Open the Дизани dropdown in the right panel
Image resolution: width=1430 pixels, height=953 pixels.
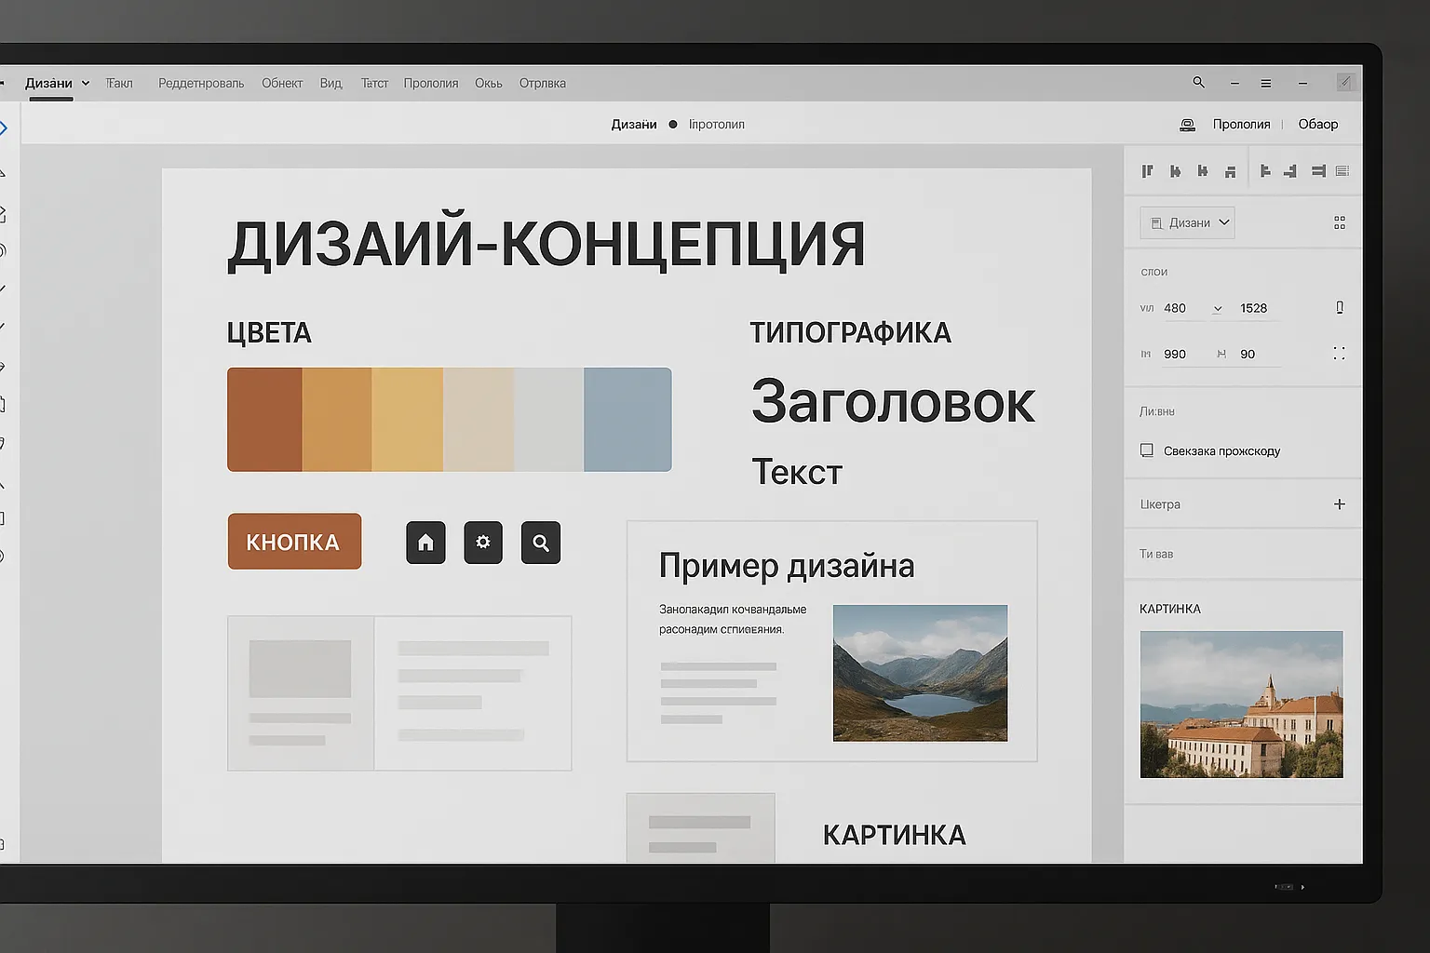(x=1187, y=223)
